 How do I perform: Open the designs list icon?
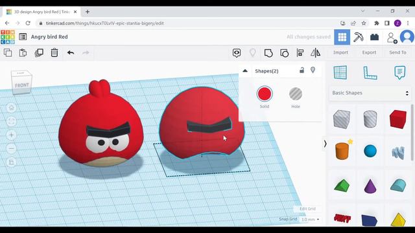tap(23, 37)
